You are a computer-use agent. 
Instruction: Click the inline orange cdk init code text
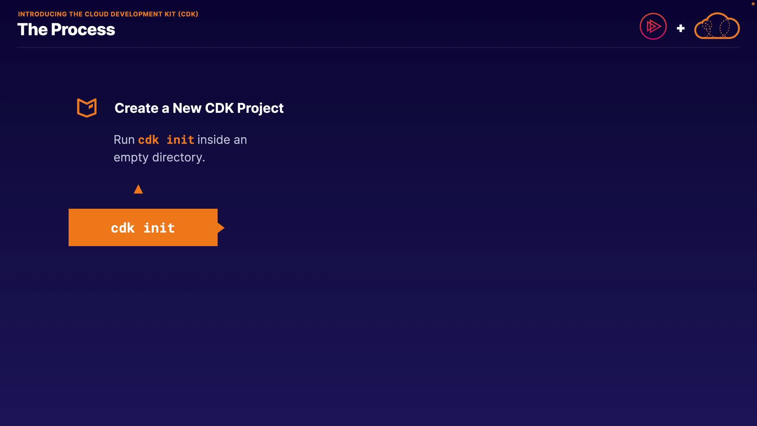(166, 140)
